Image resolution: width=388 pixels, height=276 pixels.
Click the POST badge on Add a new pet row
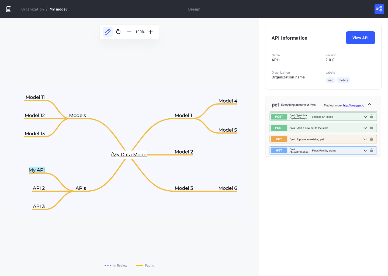(279, 128)
